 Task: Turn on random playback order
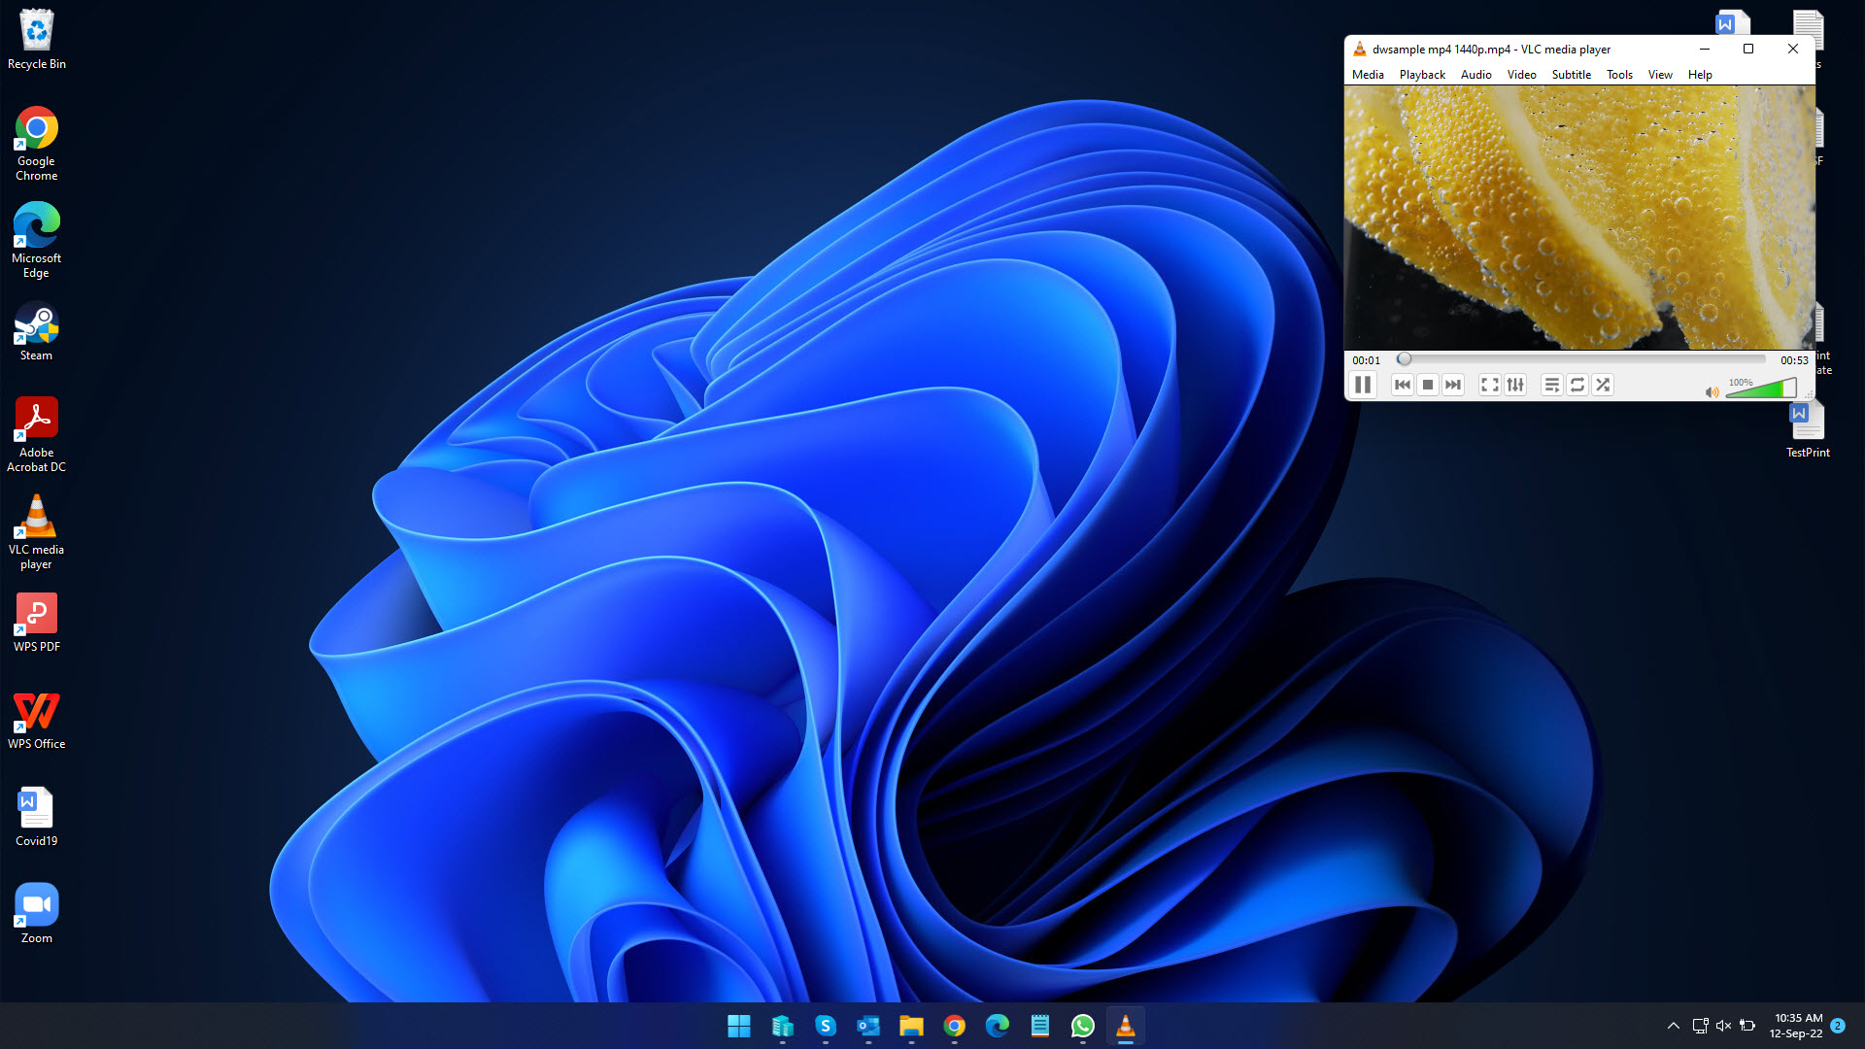point(1603,385)
